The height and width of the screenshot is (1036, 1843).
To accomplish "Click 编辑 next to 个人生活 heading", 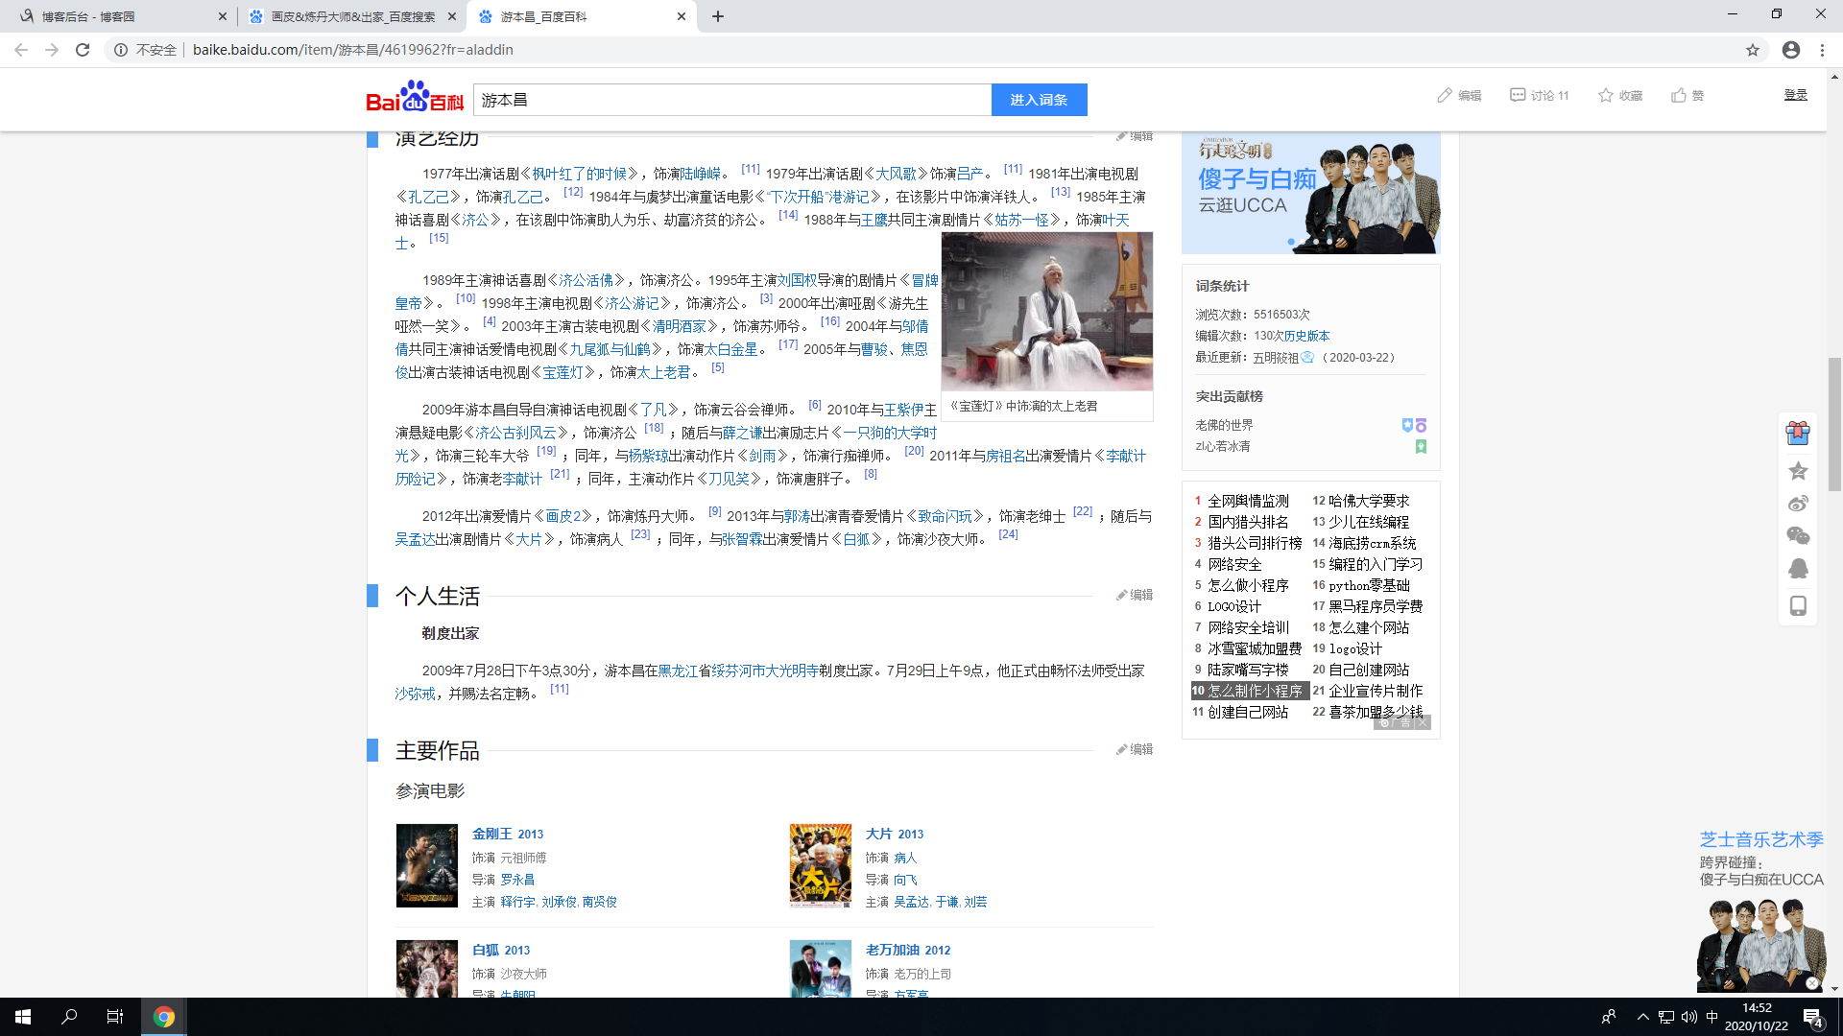I will (x=1135, y=595).
